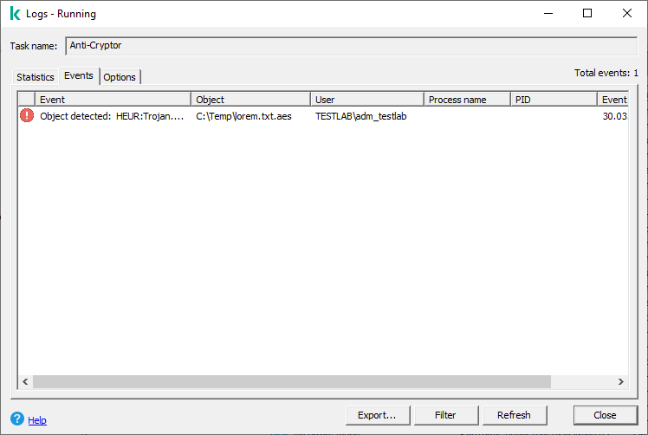The width and height of the screenshot is (648, 435).
Task: Sort by Process name column header
Action: coord(468,100)
